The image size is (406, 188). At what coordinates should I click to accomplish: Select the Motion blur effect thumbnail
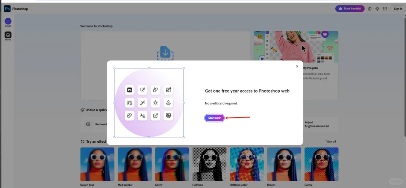(x=135, y=164)
